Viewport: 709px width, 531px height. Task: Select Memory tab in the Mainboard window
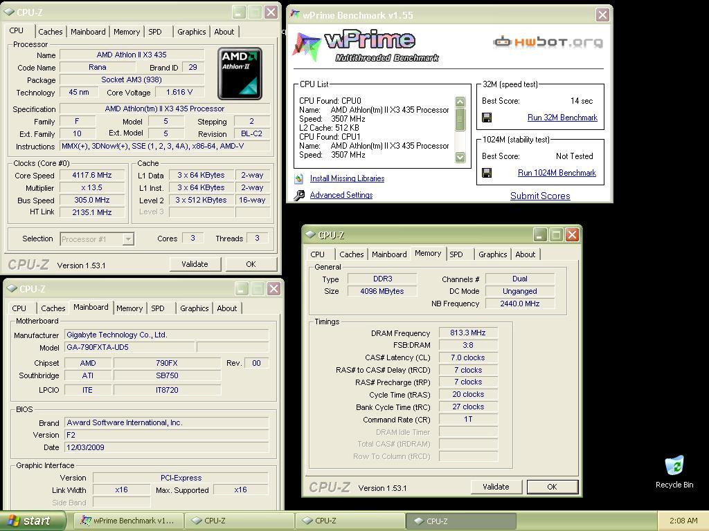(x=129, y=308)
